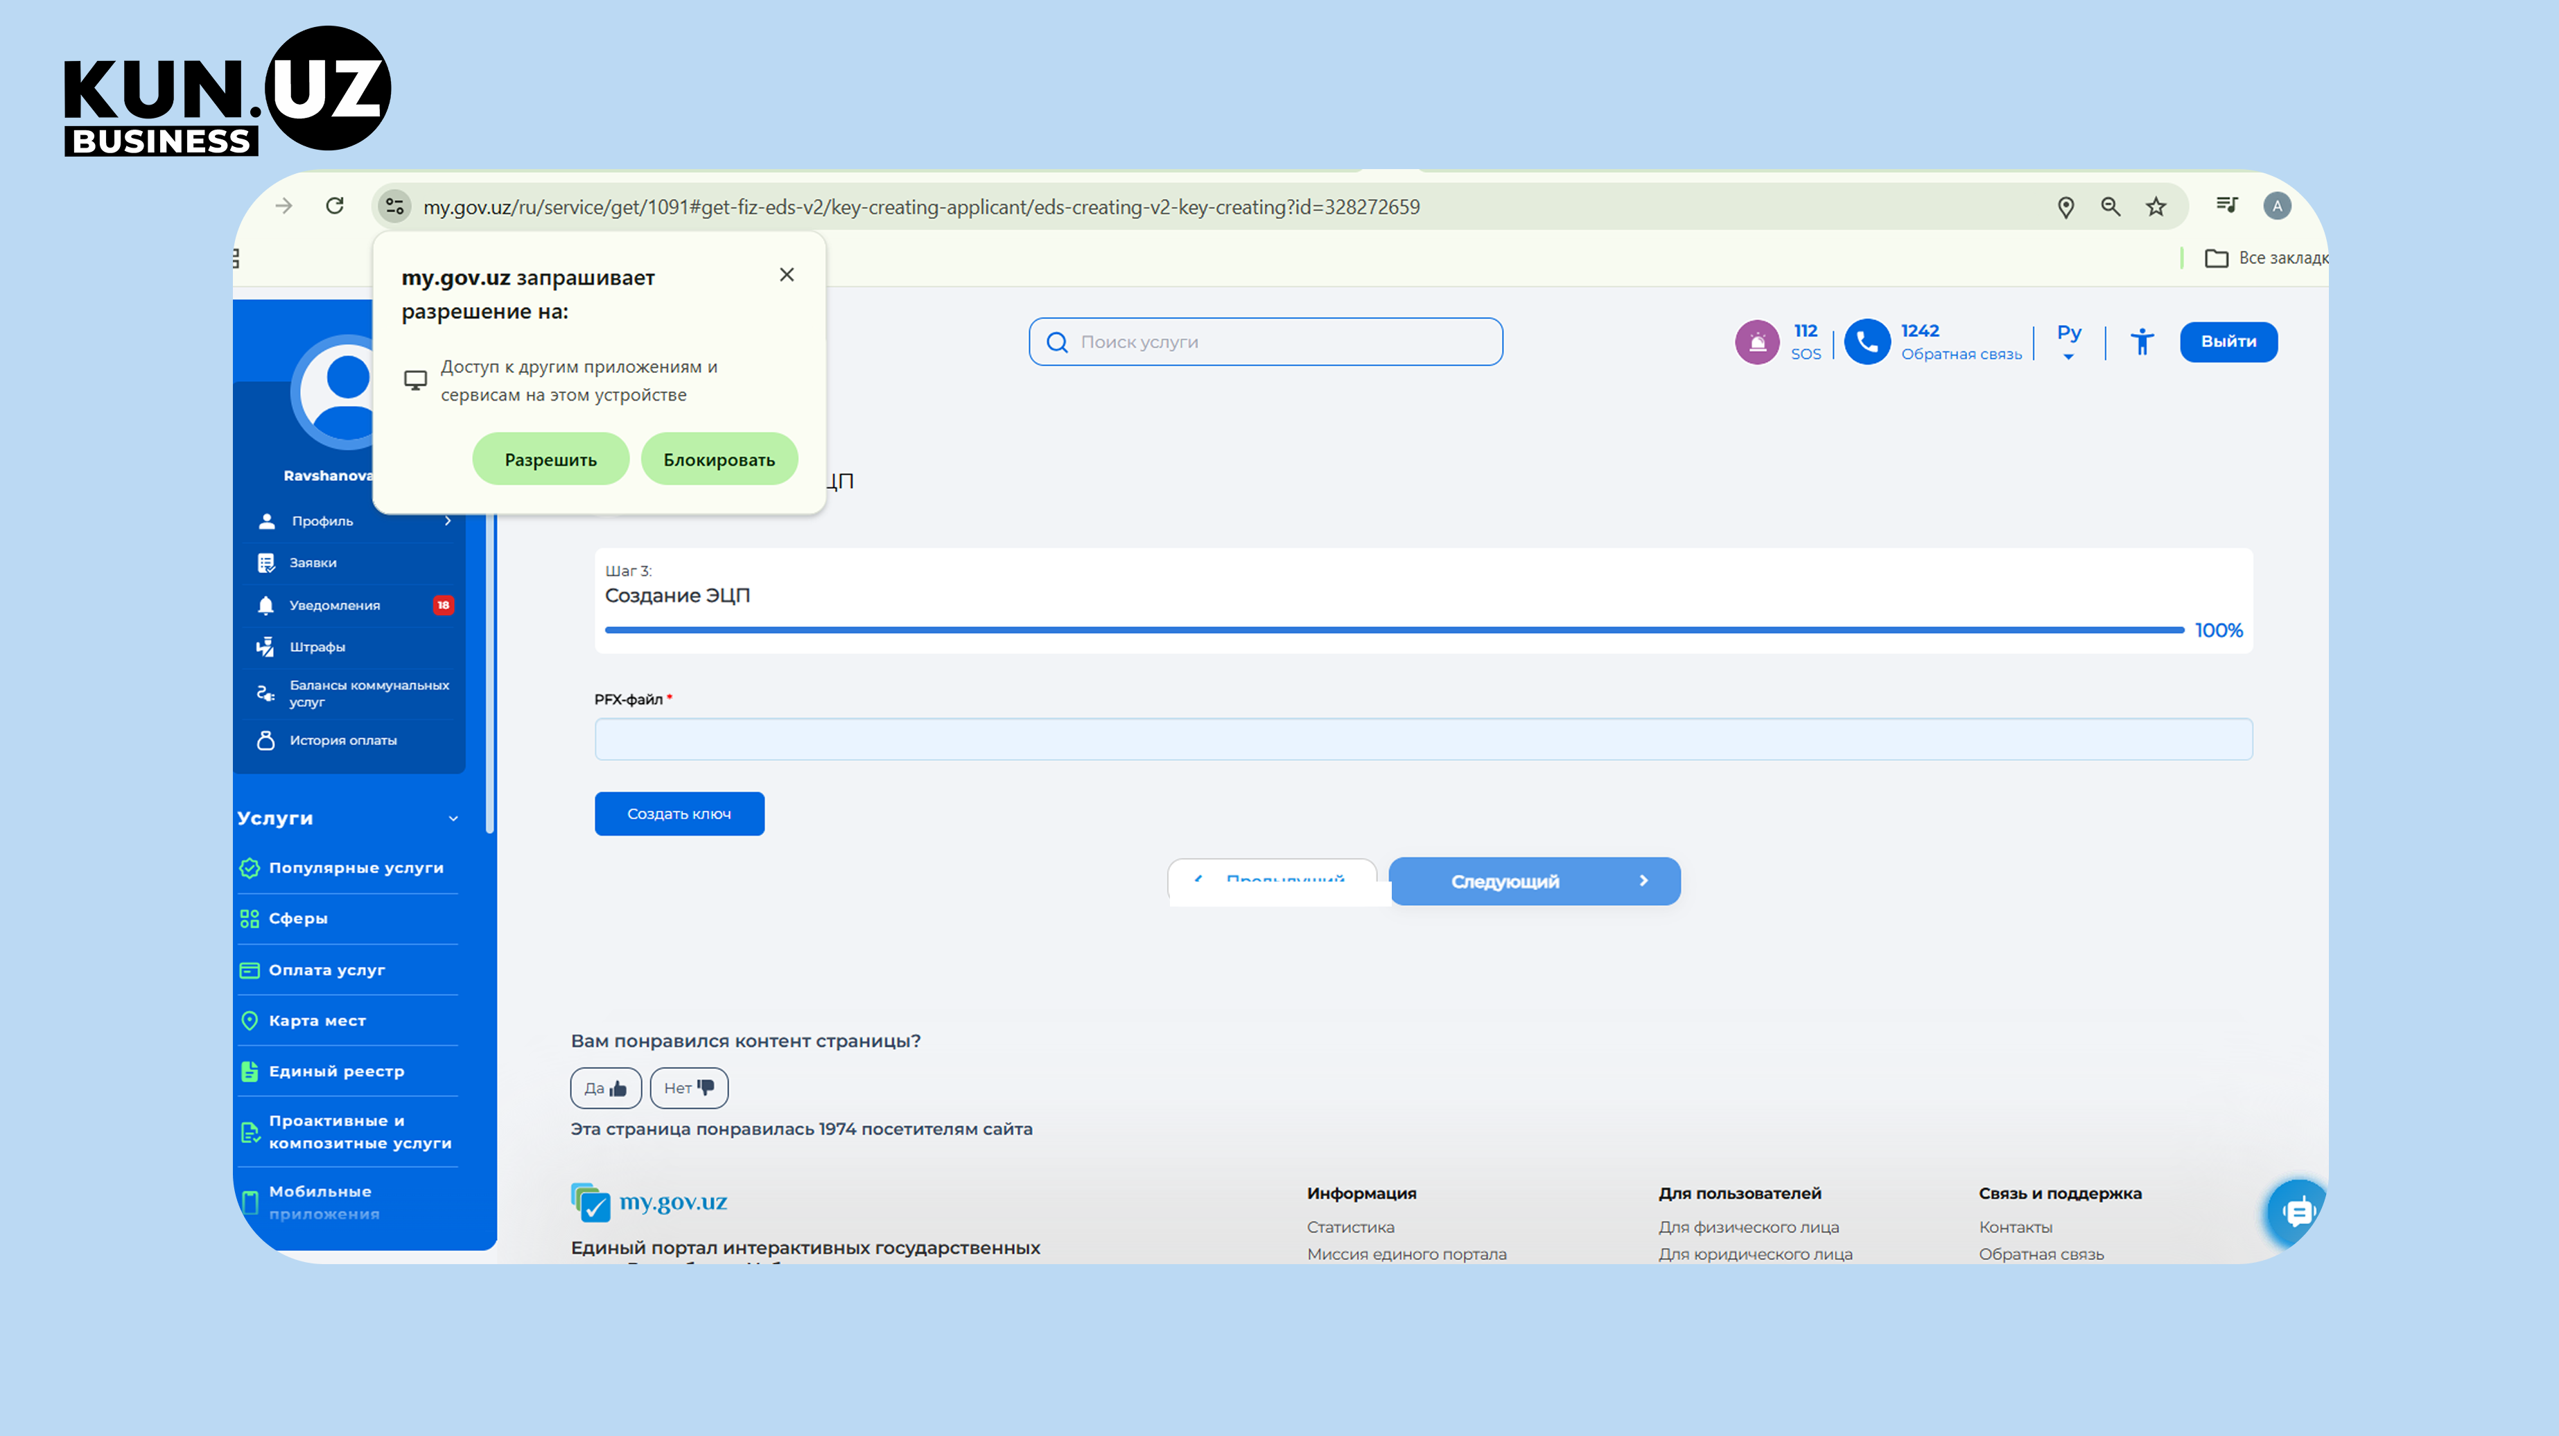
Task: Open Мобильные приложения in the sidebar
Action: pos(324,1202)
